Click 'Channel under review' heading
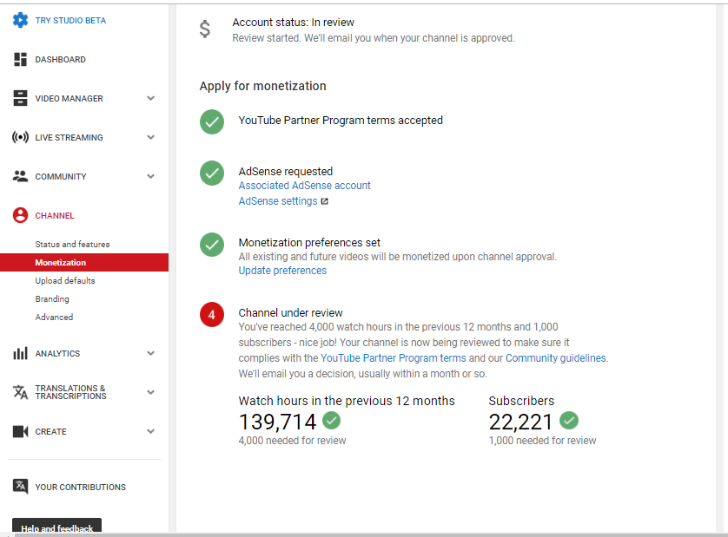 pos(291,313)
